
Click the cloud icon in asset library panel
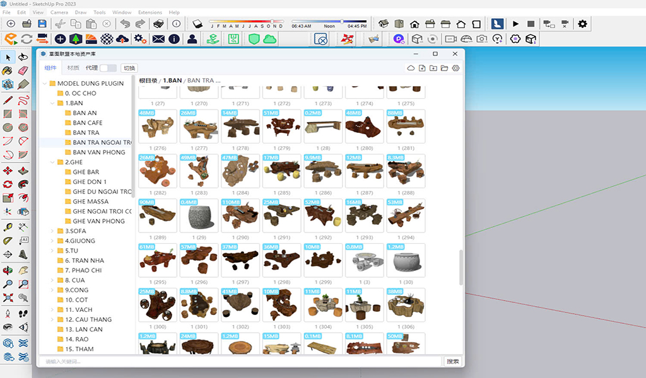click(411, 68)
